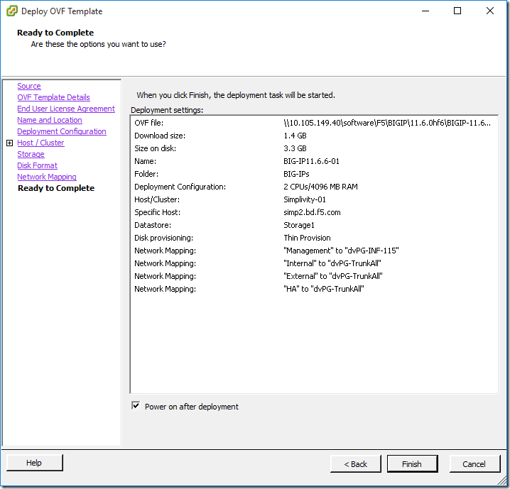Click the Datastore Storage1 settings row
Image resolution: width=510 pixels, height=489 pixels.
pyautogui.click(x=313, y=225)
